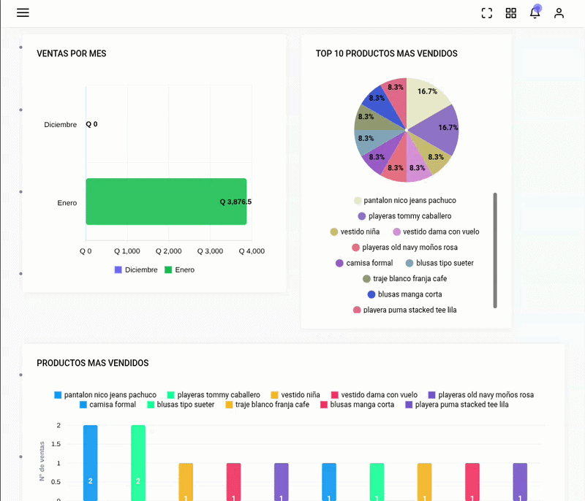Viewport: 585px width, 501px height.
Task: Toggle Enero series in sales legend
Action: [x=179, y=269]
